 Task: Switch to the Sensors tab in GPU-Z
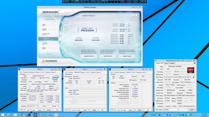tap(166, 63)
